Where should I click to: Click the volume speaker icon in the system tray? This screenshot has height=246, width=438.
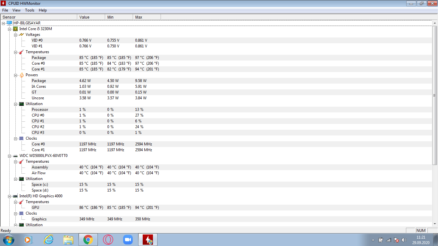pos(404,240)
